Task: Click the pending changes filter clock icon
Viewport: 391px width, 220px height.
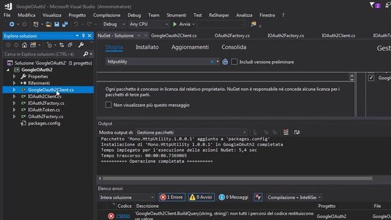Action: click(x=49, y=45)
